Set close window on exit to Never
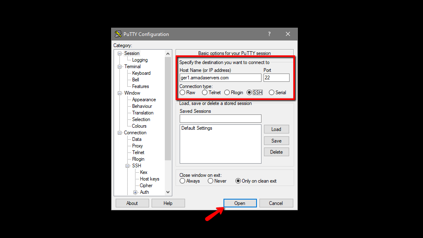 point(211,181)
